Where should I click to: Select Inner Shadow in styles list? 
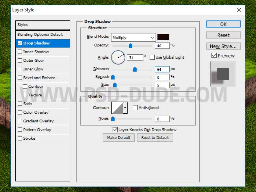[x=36, y=52]
